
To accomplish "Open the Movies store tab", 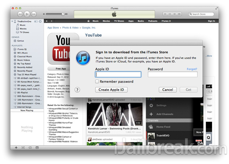I will pyautogui.click(x=106, y=21).
